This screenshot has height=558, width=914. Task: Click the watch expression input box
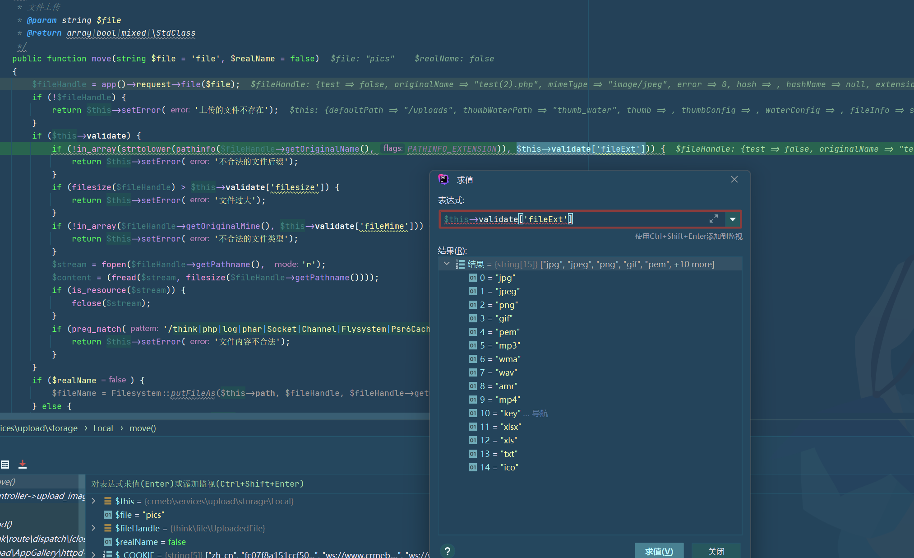point(257,484)
